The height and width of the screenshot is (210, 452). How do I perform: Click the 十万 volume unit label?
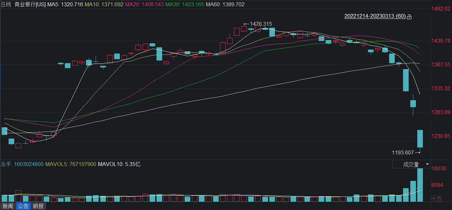[x=436, y=199]
